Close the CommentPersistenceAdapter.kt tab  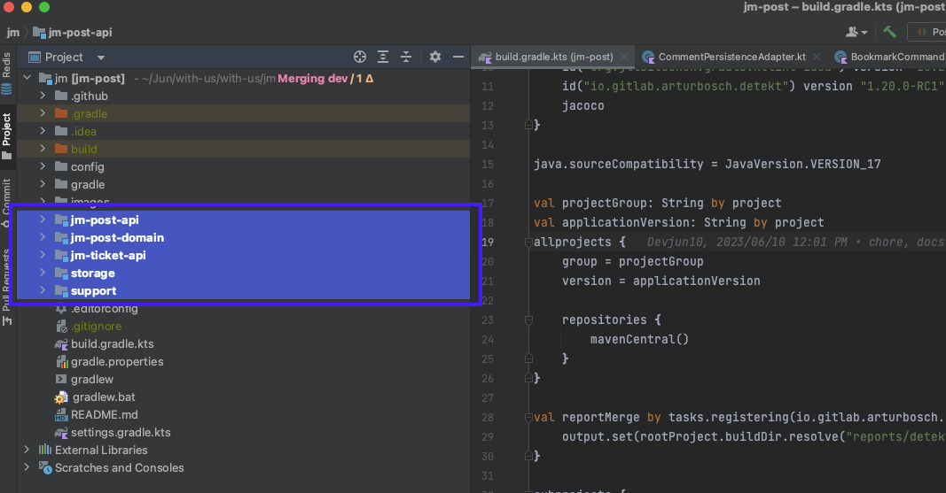pos(817,57)
